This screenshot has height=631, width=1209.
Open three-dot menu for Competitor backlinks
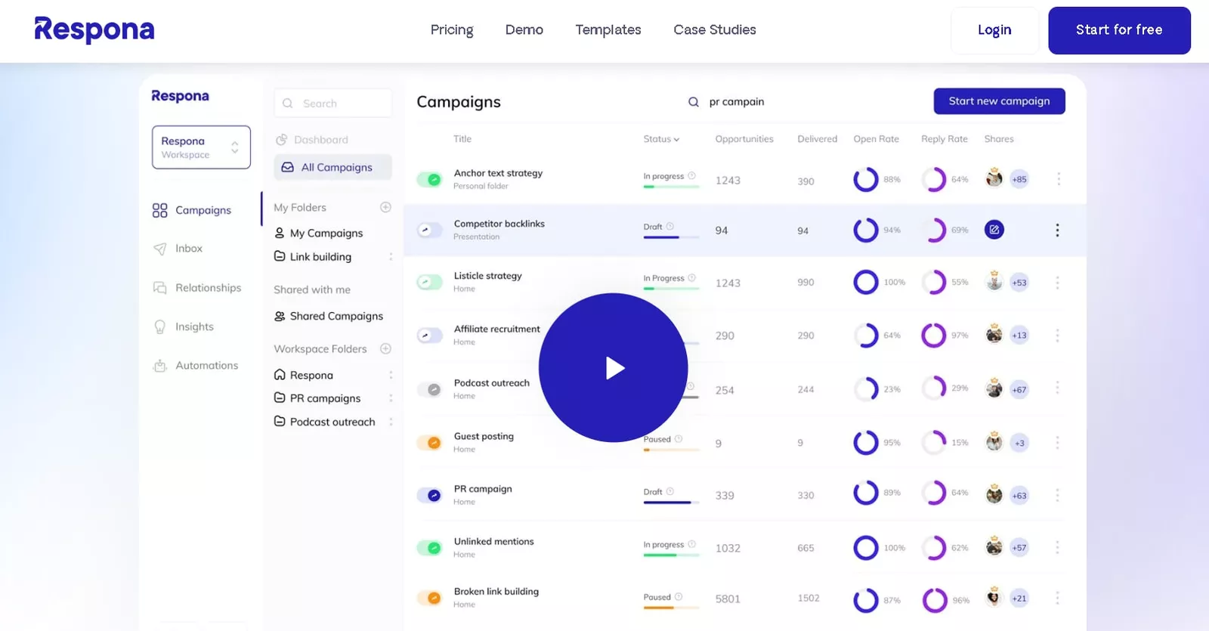coord(1057,230)
